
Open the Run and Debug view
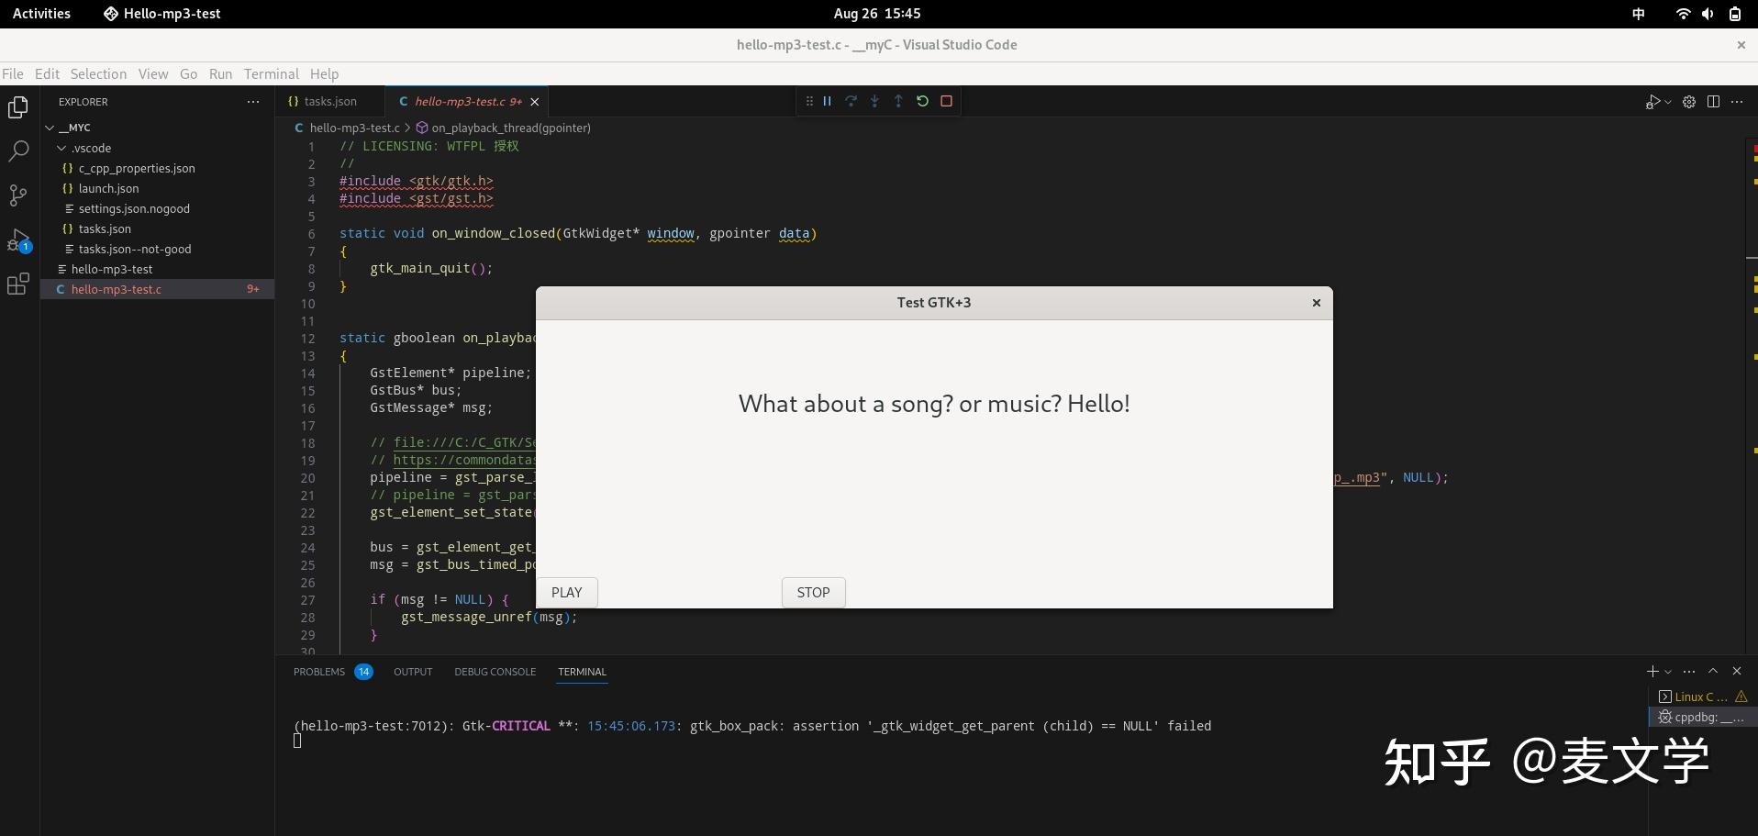tap(18, 240)
